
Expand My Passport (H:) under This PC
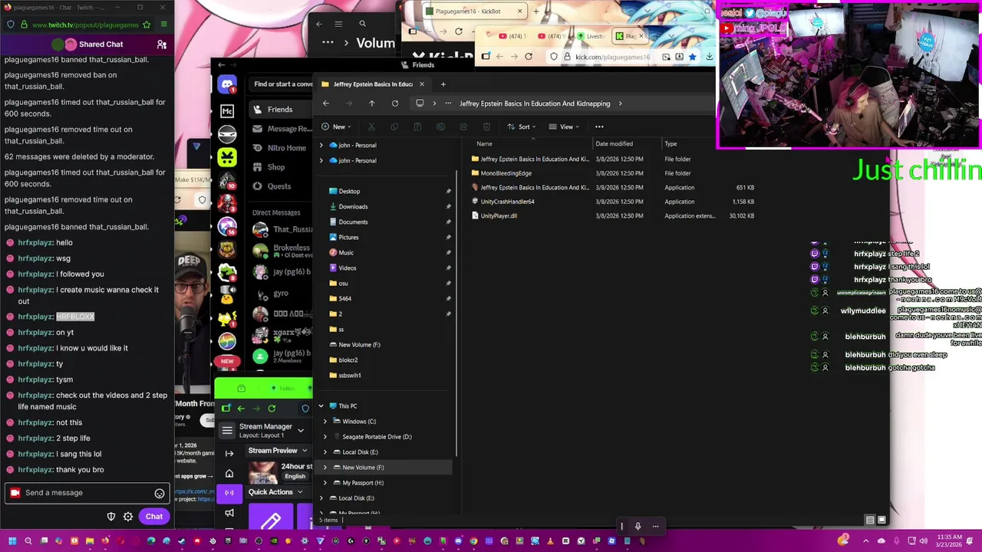point(325,482)
